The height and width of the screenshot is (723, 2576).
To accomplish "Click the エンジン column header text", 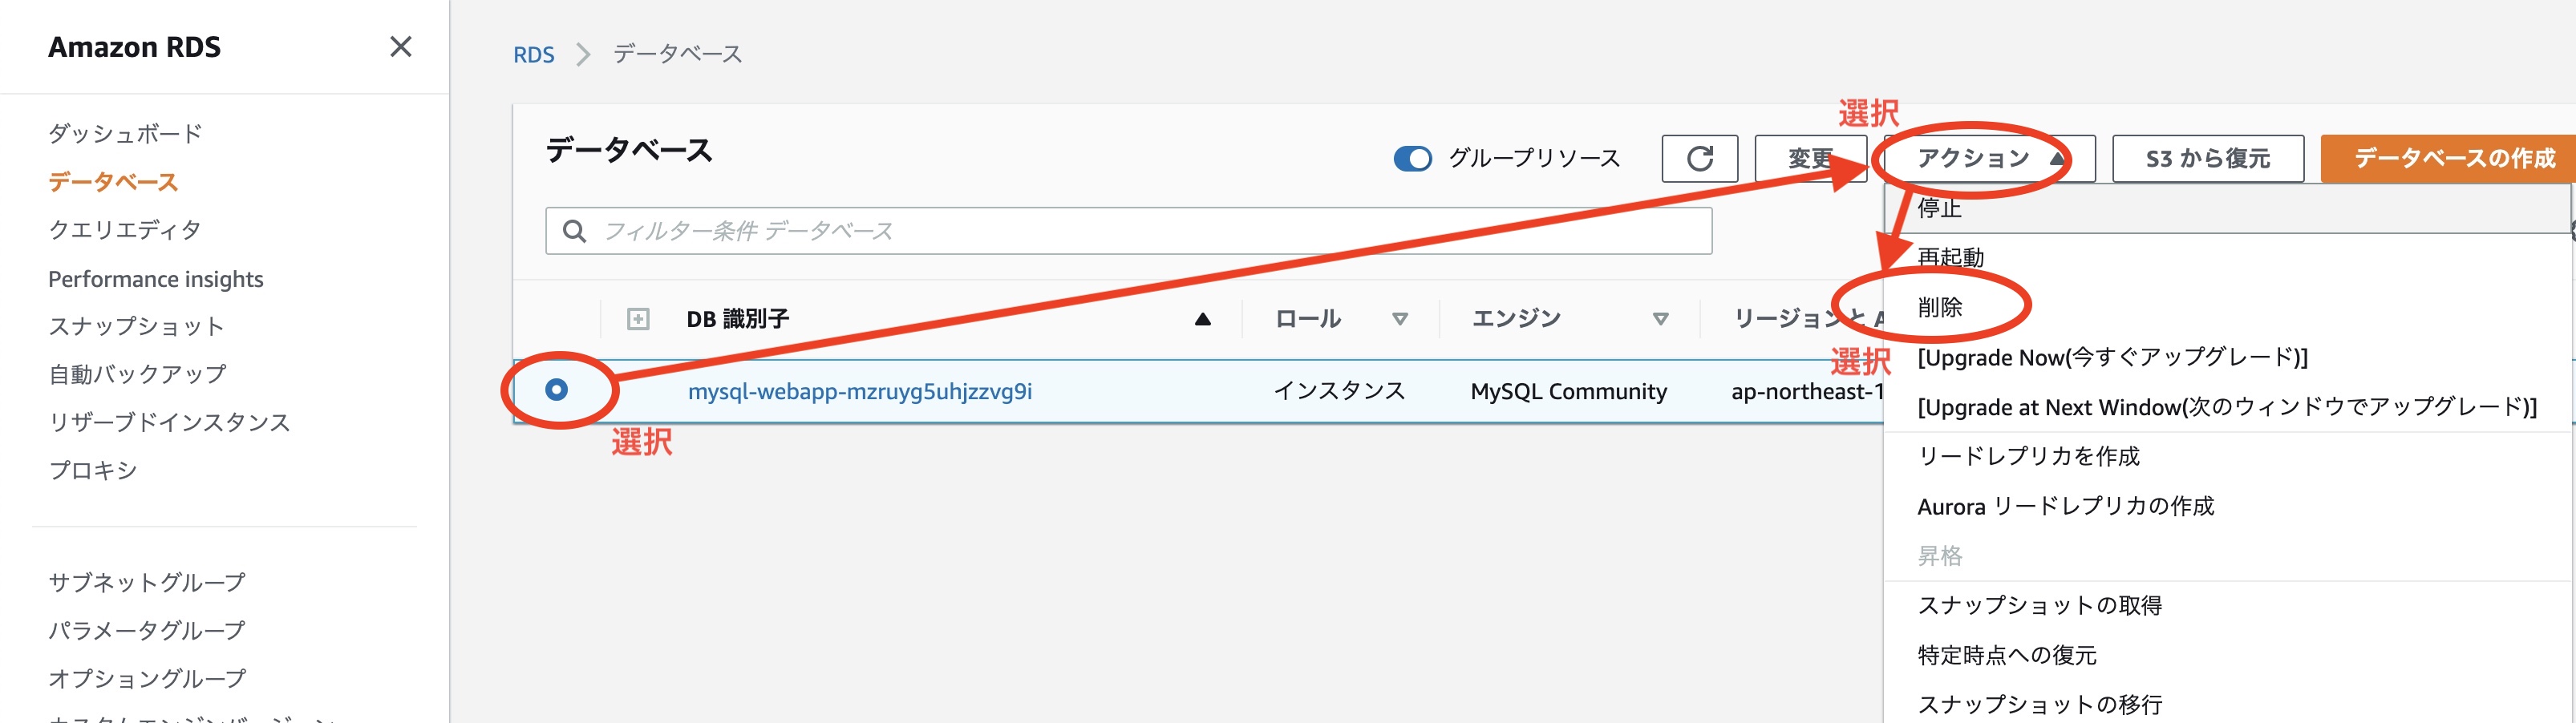I will point(1515,319).
